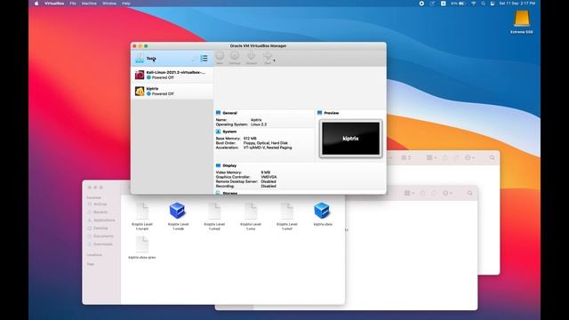Screen dimensions: 569x320
Task: Open Downloads in Finder sidebar
Action: [x=100, y=244]
